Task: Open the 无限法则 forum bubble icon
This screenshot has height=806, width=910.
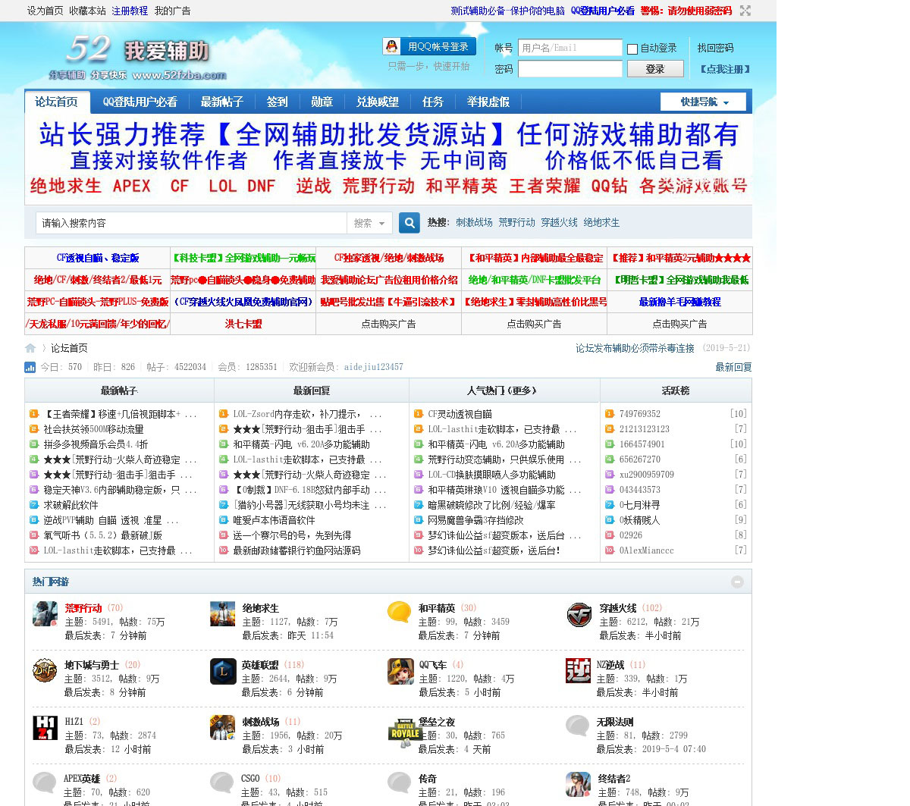Action: pyautogui.click(x=578, y=726)
